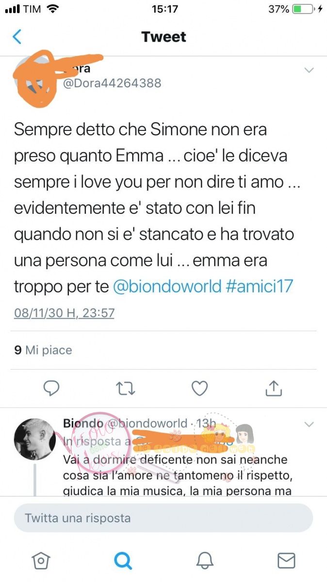This screenshot has height=582, width=327.
Task: Tap the tweet timestamp 08/11/30, 23:57
Action: [x=64, y=313]
